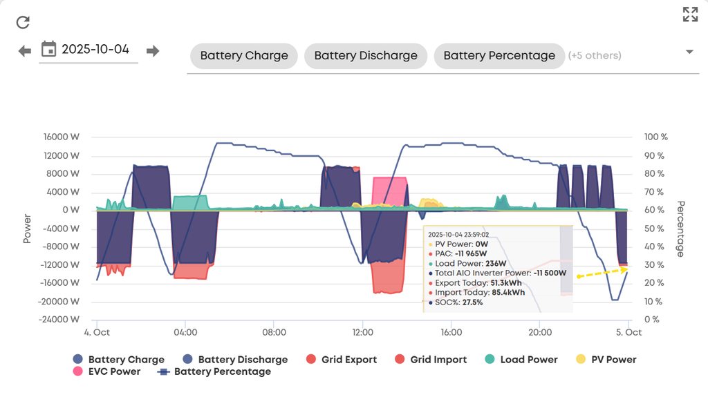Click the date field 2025-10-04
The width and height of the screenshot is (708, 397).
pos(95,50)
